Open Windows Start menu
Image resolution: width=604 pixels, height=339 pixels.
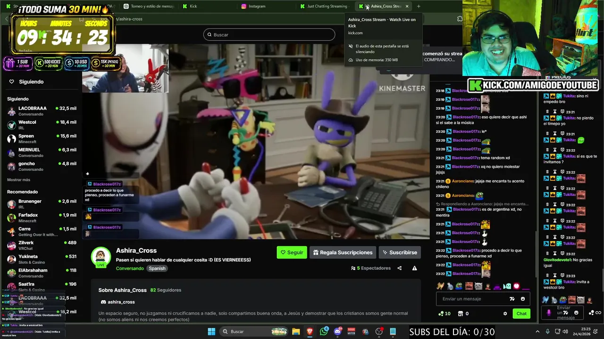211,331
